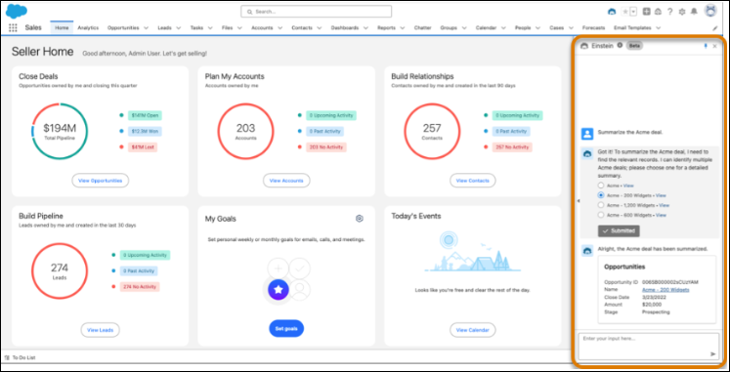The height and width of the screenshot is (372, 730).
Task: Open the Calendar tab
Action: (x=486, y=28)
